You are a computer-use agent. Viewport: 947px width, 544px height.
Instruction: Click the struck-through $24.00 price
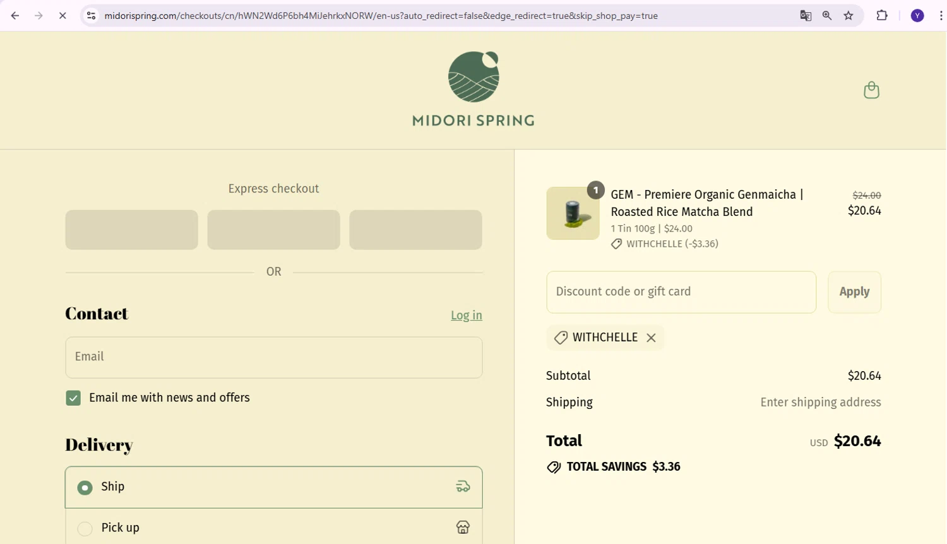point(867,196)
